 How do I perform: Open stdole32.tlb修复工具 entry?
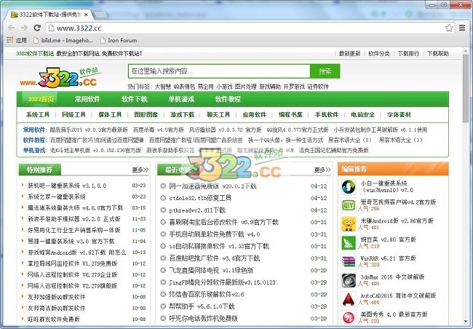click(200, 198)
